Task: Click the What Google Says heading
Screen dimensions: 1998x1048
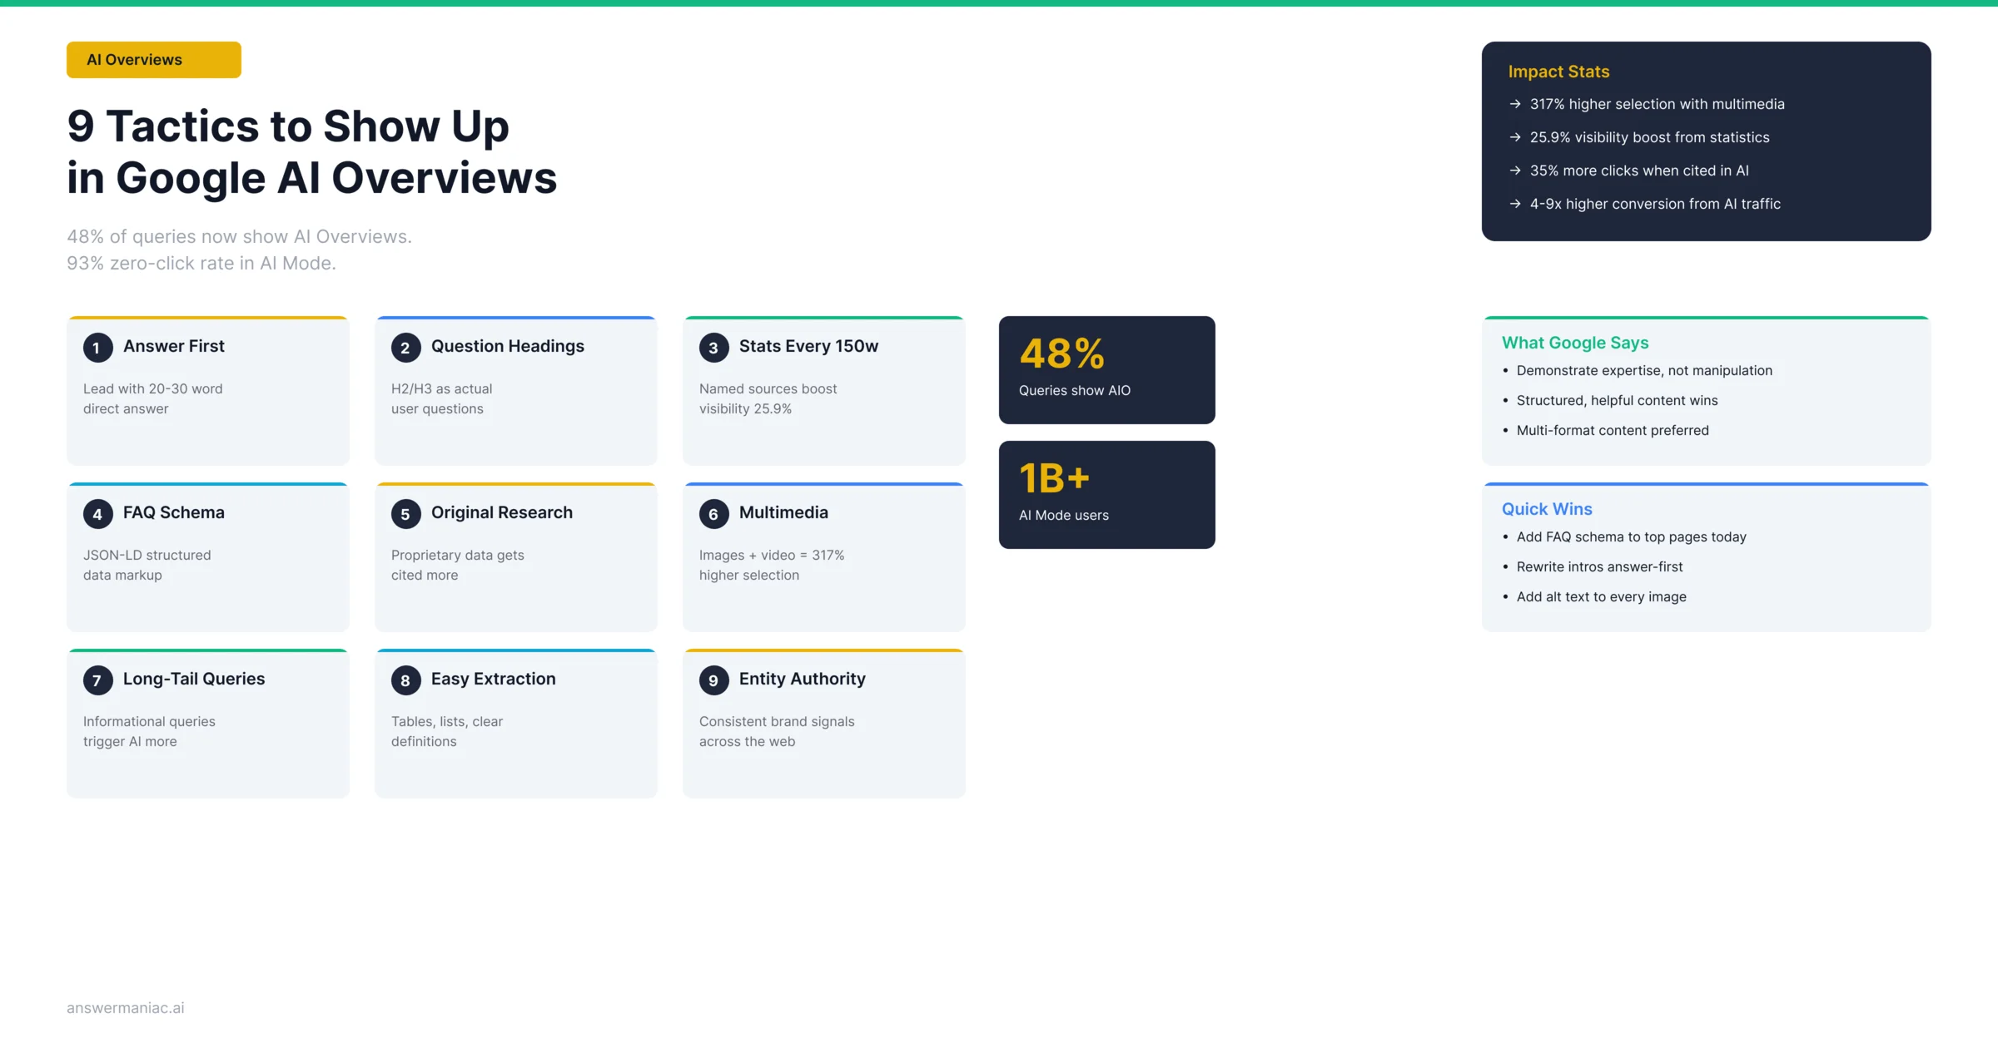Action: [1575, 343]
